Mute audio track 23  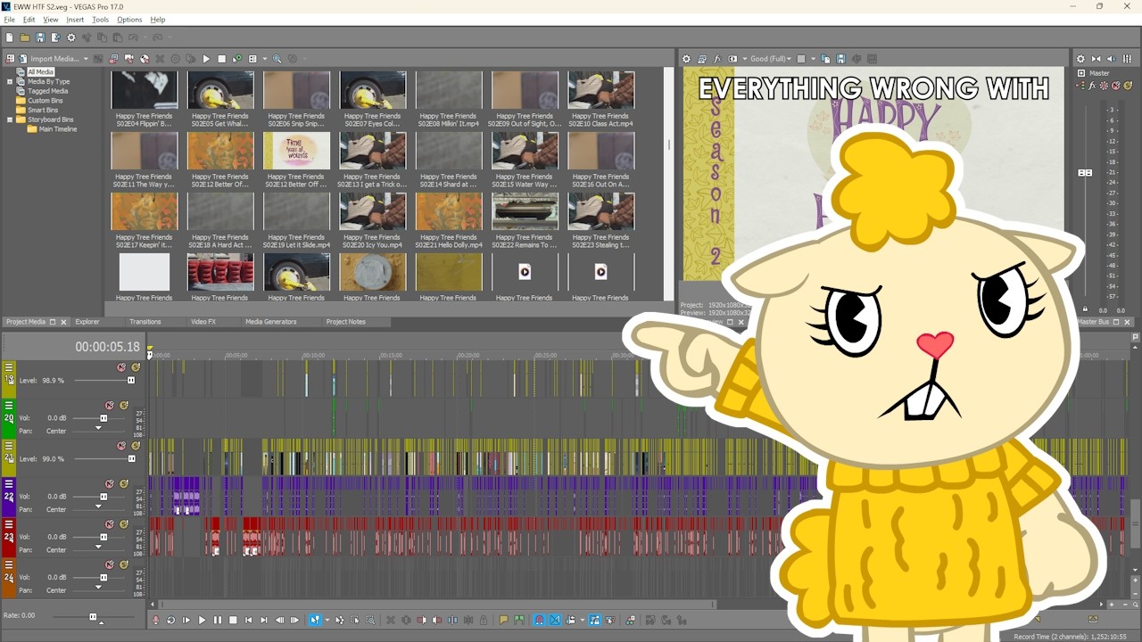coord(110,524)
